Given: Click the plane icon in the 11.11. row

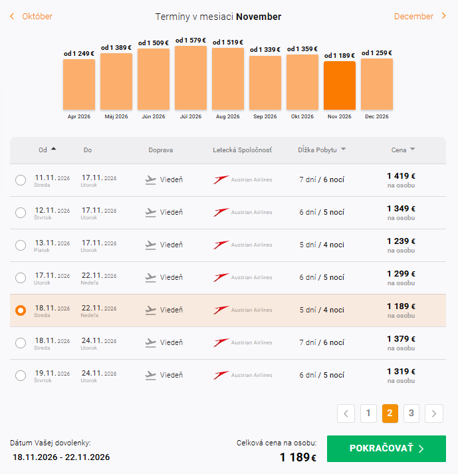Looking at the screenshot, I should tap(151, 179).
